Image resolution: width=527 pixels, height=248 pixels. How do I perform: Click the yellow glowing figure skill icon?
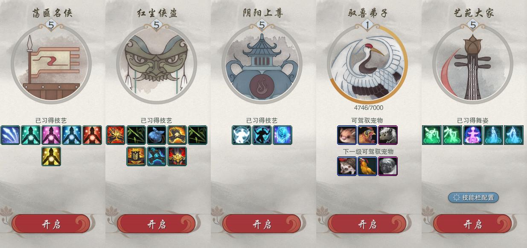51,156
